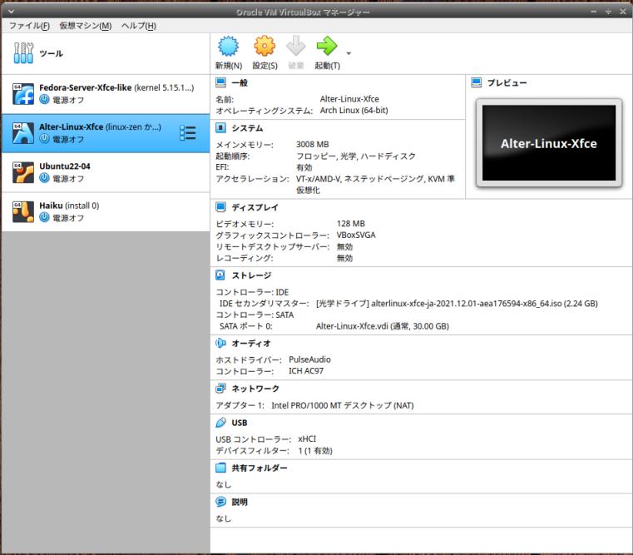Click the Alter-Linux-Xfce Arch icon in list
Viewport: 633px width, 555px height.
pyautogui.click(x=23, y=133)
